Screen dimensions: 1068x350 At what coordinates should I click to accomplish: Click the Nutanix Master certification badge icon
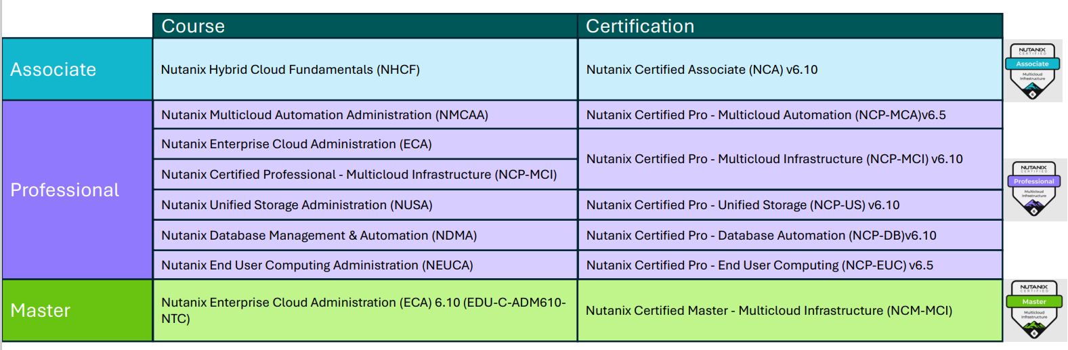tap(1033, 309)
